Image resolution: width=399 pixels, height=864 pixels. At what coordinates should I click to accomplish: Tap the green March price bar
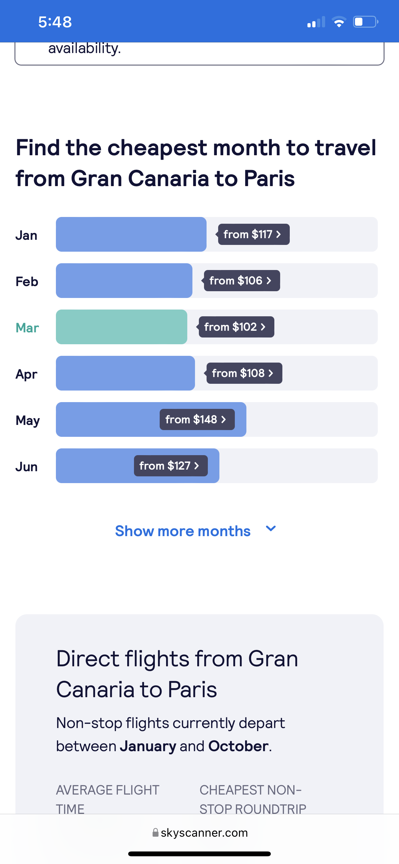point(121,327)
